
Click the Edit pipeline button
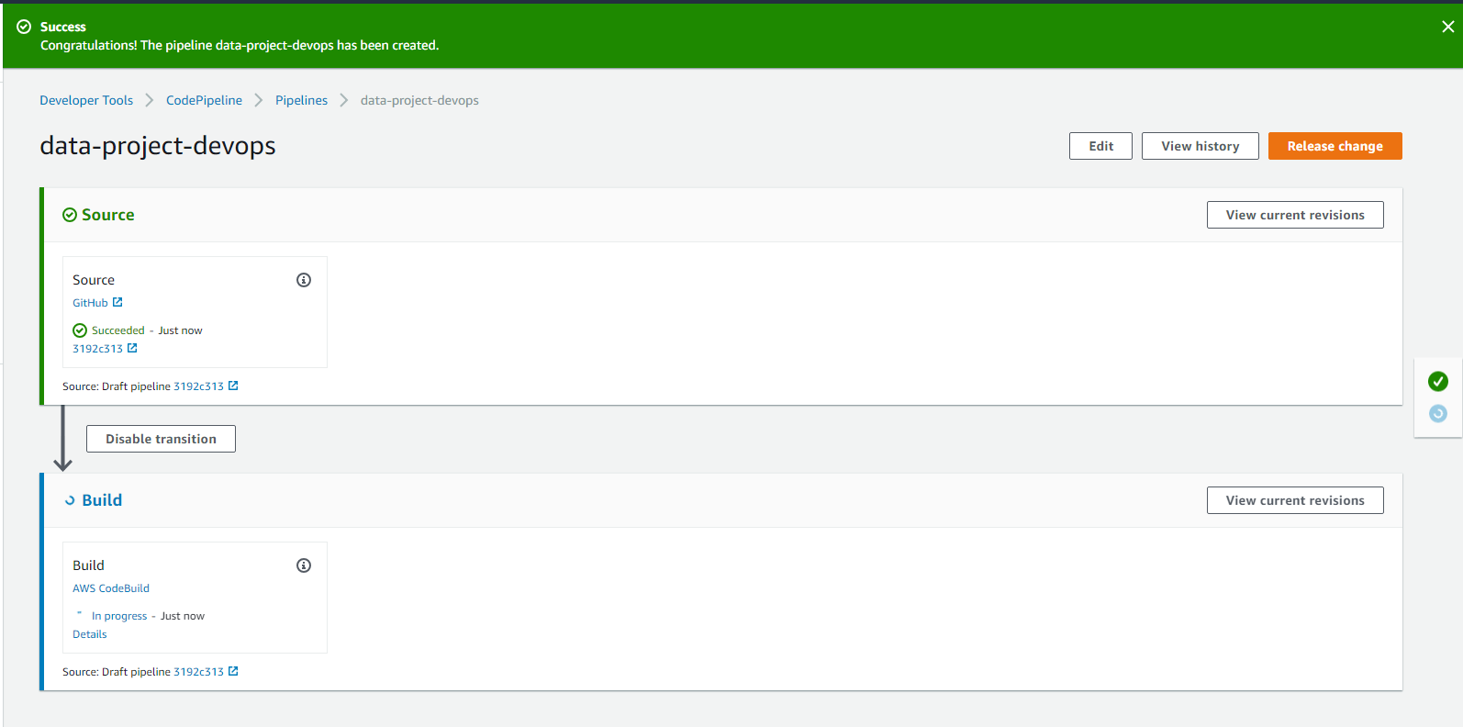[1100, 146]
